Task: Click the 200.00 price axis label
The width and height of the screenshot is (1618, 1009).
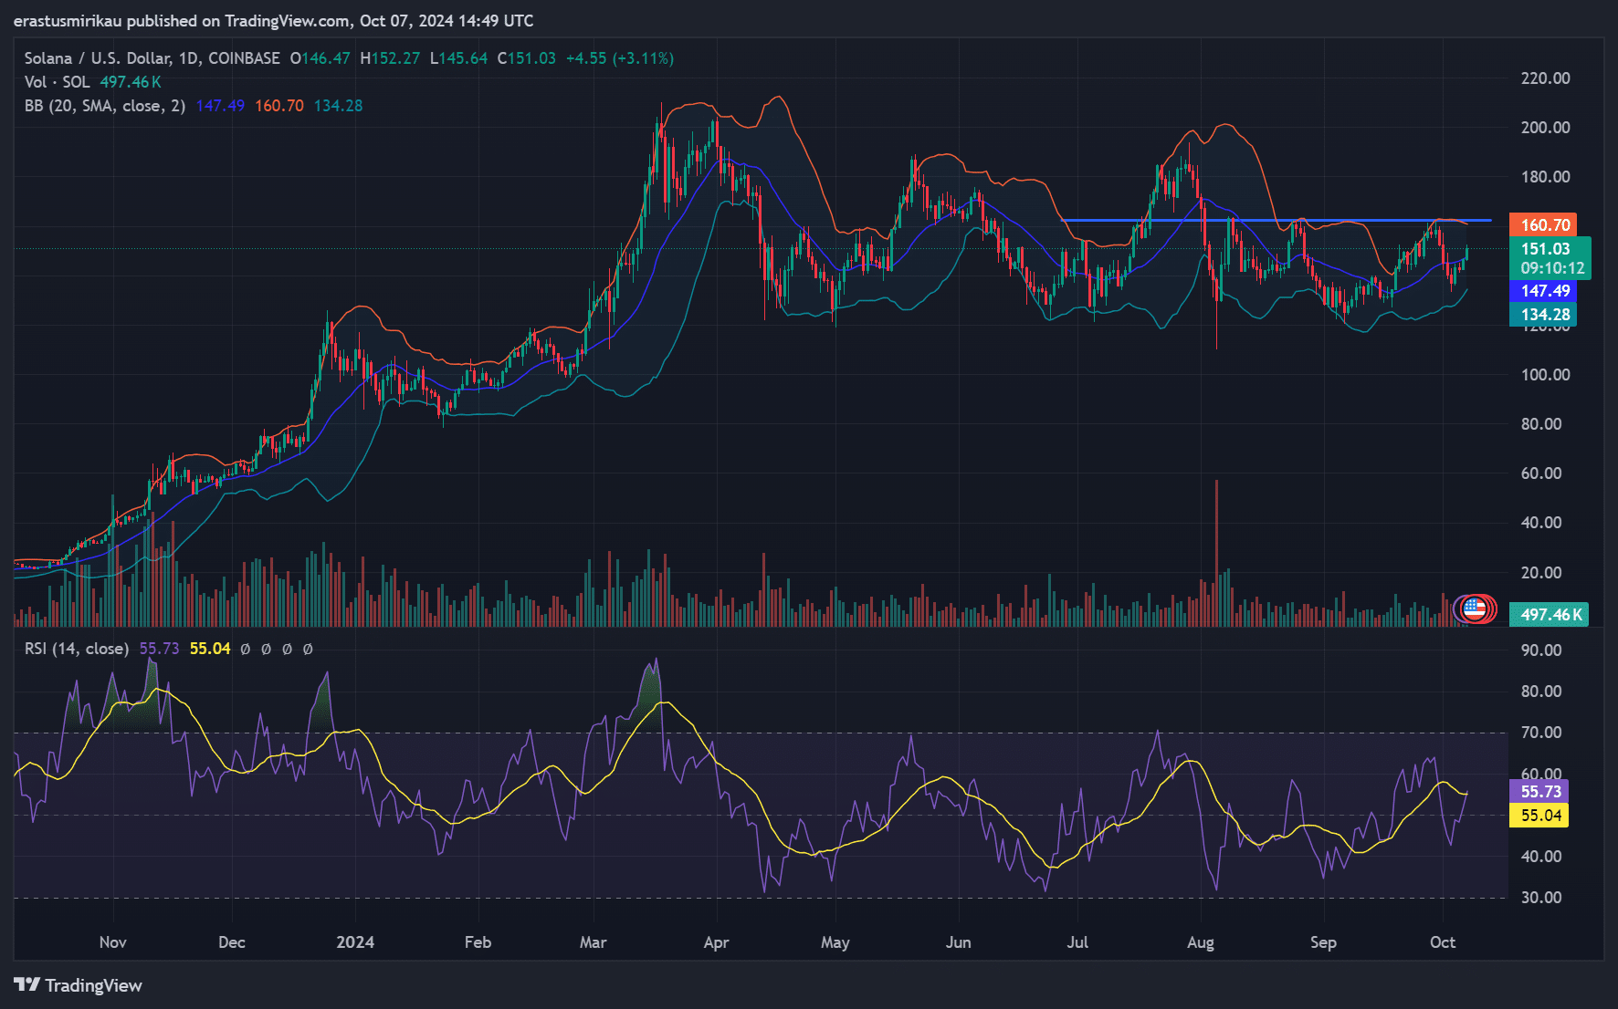Action: point(1545,128)
